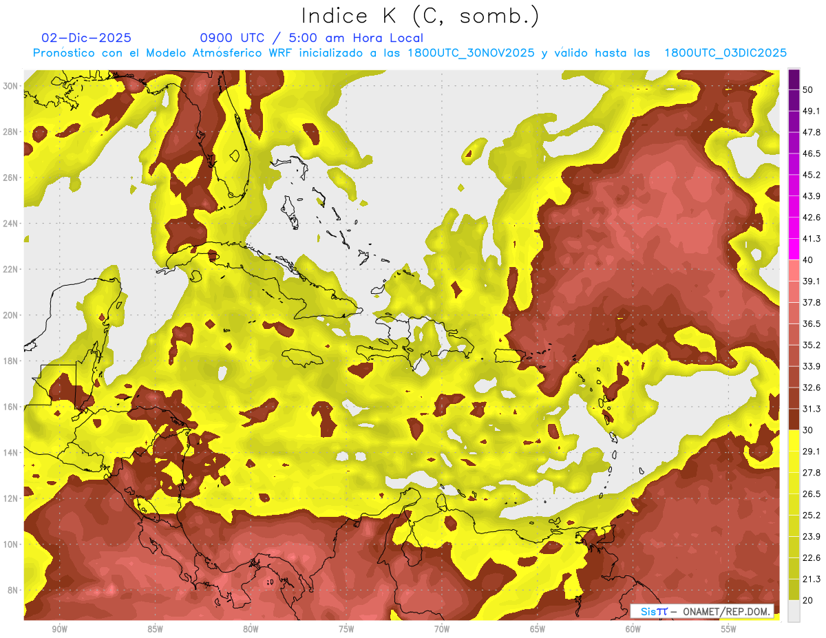Select the 18N latitude label
This screenshot has height=638, width=826.
pos(10,361)
